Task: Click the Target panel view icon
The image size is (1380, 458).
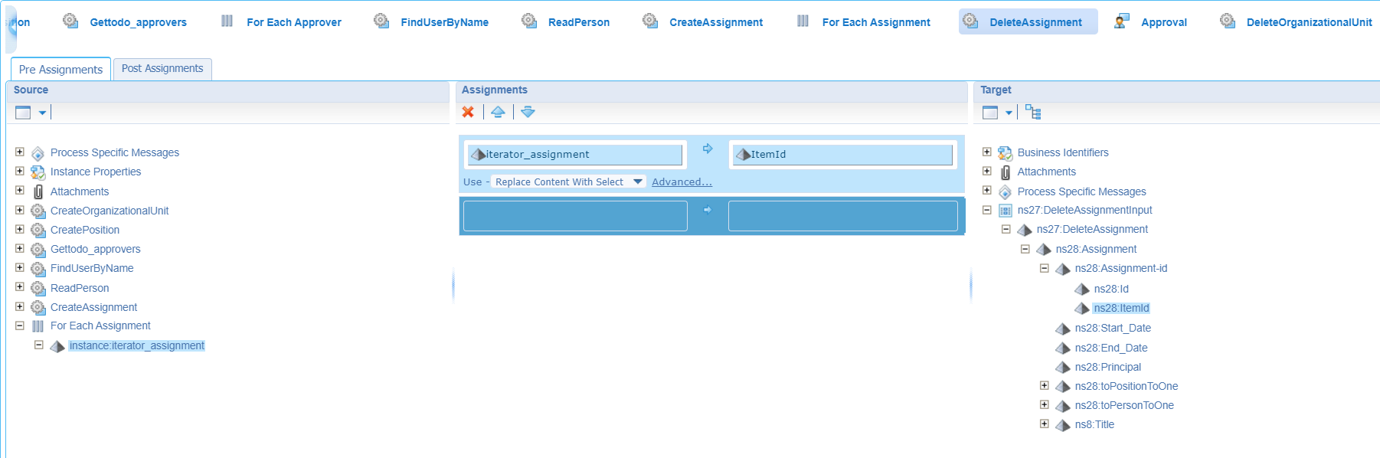Action: point(990,113)
